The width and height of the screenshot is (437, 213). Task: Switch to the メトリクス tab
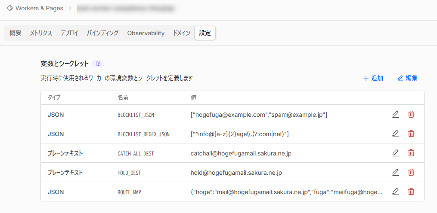[41, 33]
